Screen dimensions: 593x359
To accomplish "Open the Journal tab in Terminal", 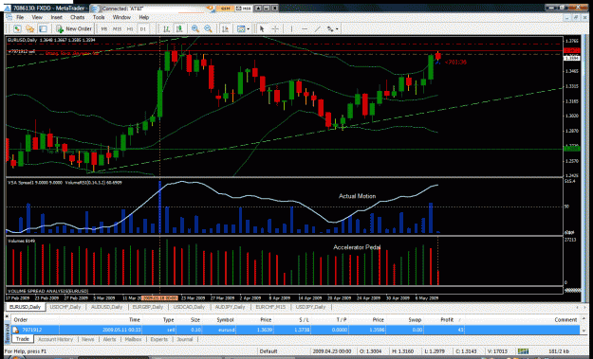I will [x=185, y=339].
